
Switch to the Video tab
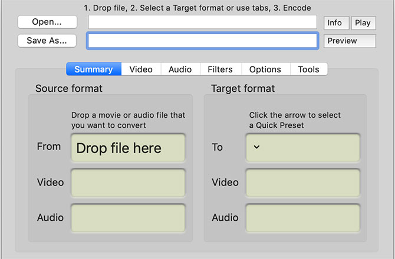click(x=141, y=69)
